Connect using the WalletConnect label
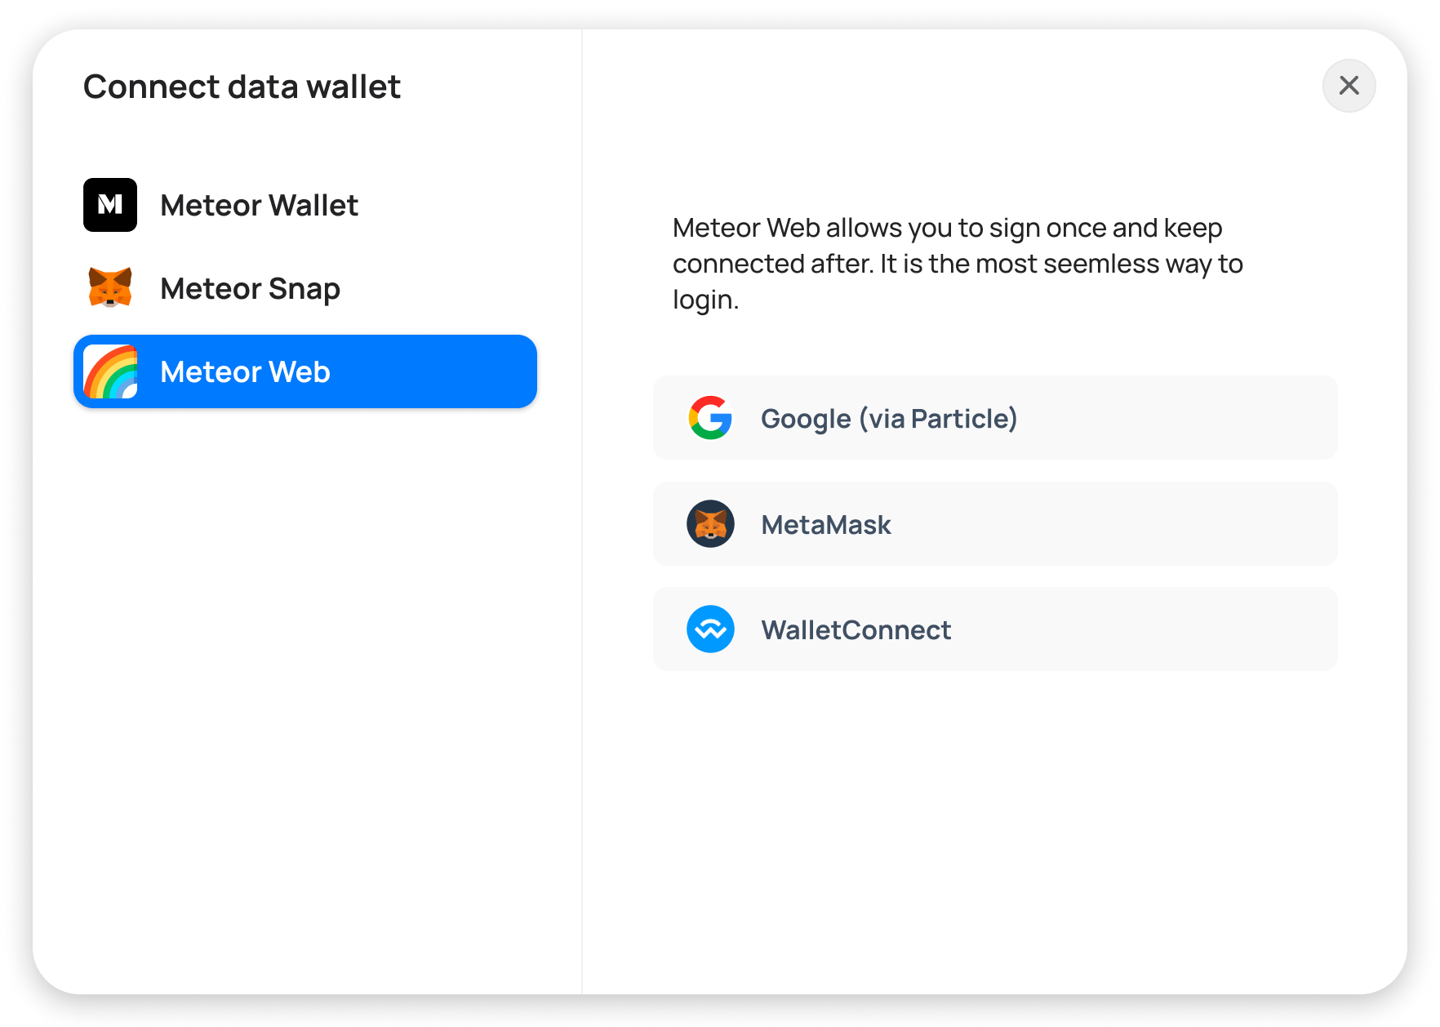Image resolution: width=1440 pixels, height=1027 pixels. [x=856, y=630]
